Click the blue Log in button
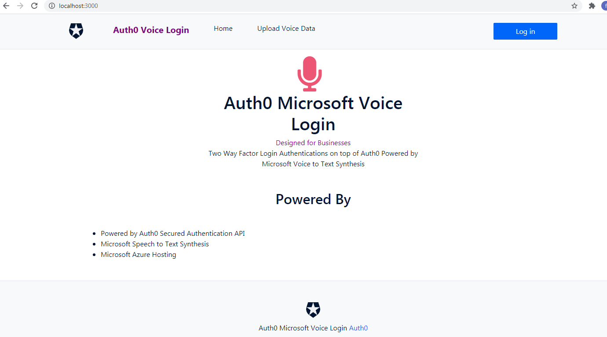 525,31
